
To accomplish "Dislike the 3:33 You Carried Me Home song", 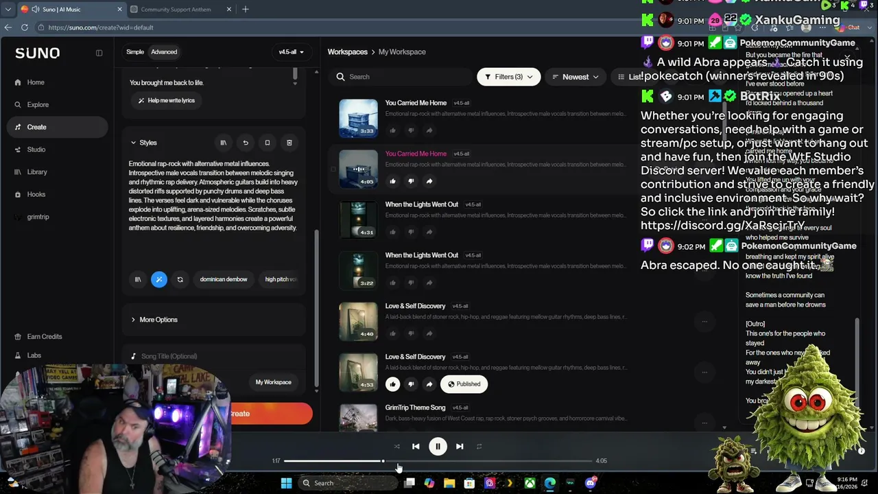I will [x=411, y=130].
